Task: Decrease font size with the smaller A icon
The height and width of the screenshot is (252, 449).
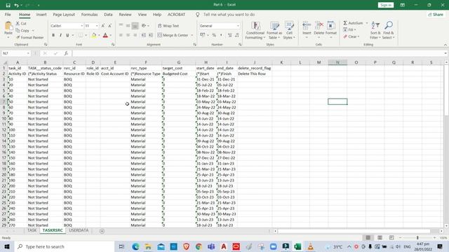Action: point(110,26)
